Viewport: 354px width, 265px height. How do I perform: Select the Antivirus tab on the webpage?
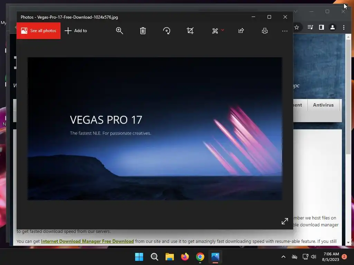tap(323, 105)
